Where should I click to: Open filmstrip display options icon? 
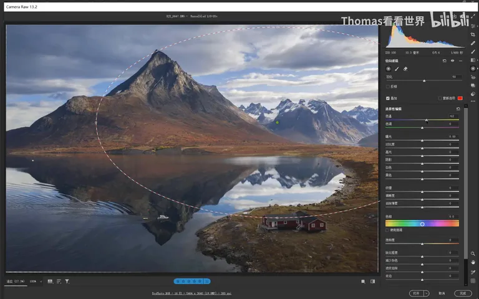50,282
